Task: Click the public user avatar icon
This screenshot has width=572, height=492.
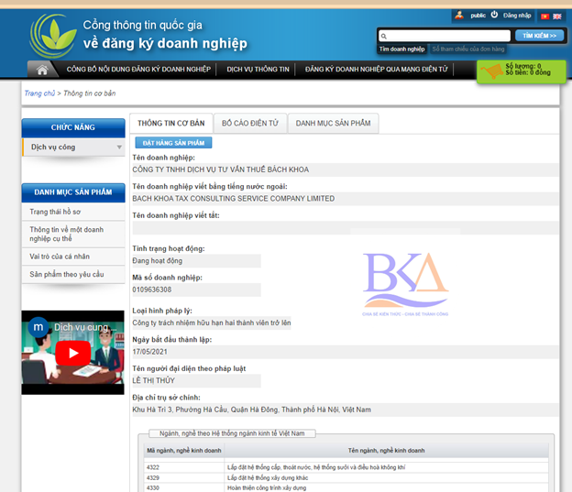Action: tap(459, 16)
